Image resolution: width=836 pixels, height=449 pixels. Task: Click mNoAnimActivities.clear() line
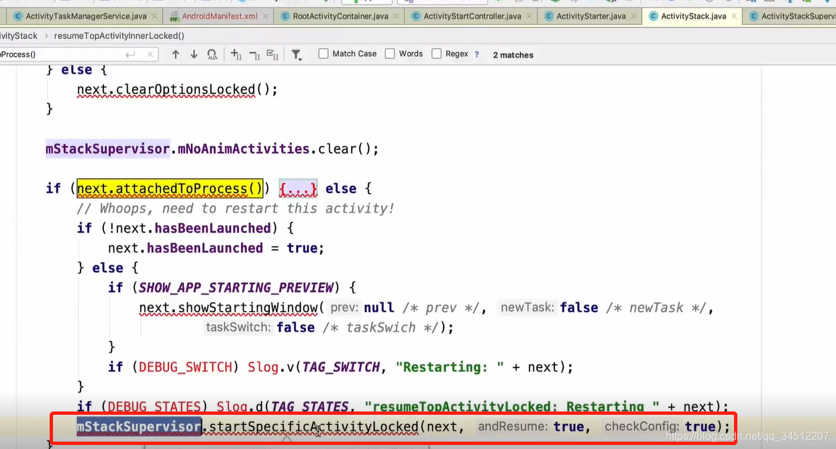point(212,149)
